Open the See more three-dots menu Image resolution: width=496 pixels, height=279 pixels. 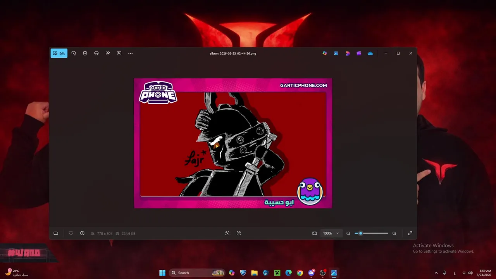130,53
